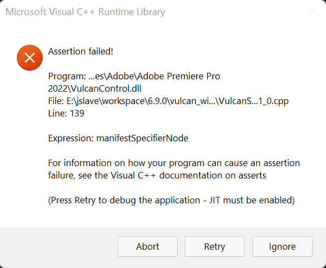
Task: Click the Expression label text
Action: 71,138
